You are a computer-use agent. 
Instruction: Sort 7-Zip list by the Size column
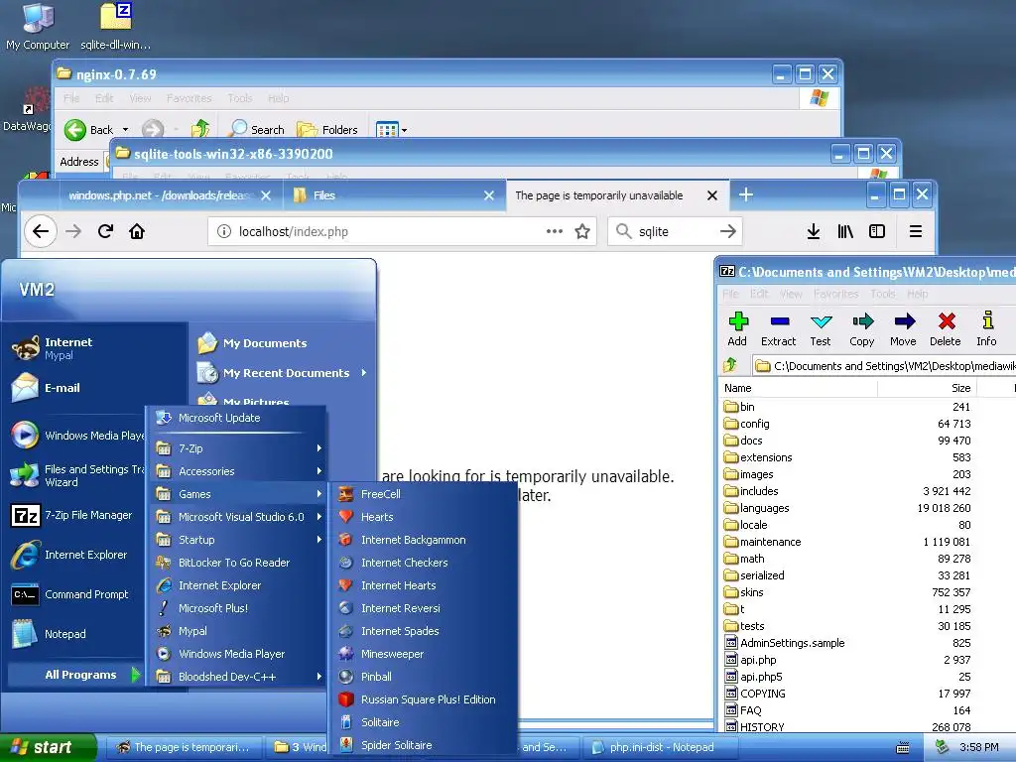(927, 388)
